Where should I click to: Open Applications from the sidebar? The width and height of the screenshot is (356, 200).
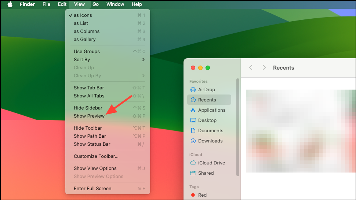[x=209, y=110]
